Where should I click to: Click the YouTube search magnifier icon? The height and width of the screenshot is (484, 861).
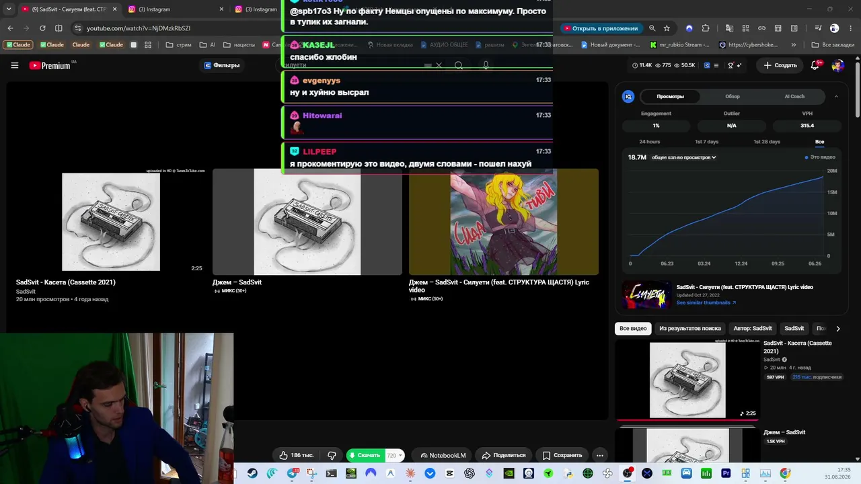(x=459, y=65)
